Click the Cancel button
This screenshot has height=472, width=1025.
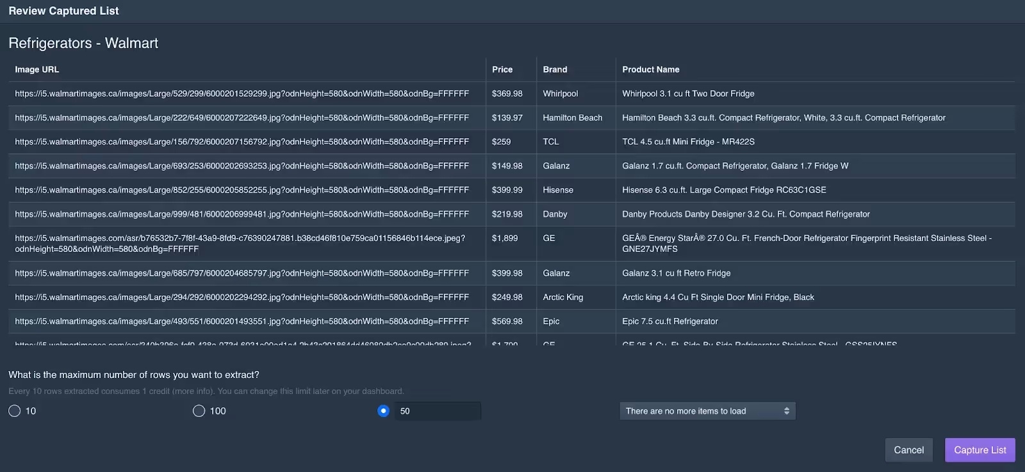pyautogui.click(x=908, y=450)
